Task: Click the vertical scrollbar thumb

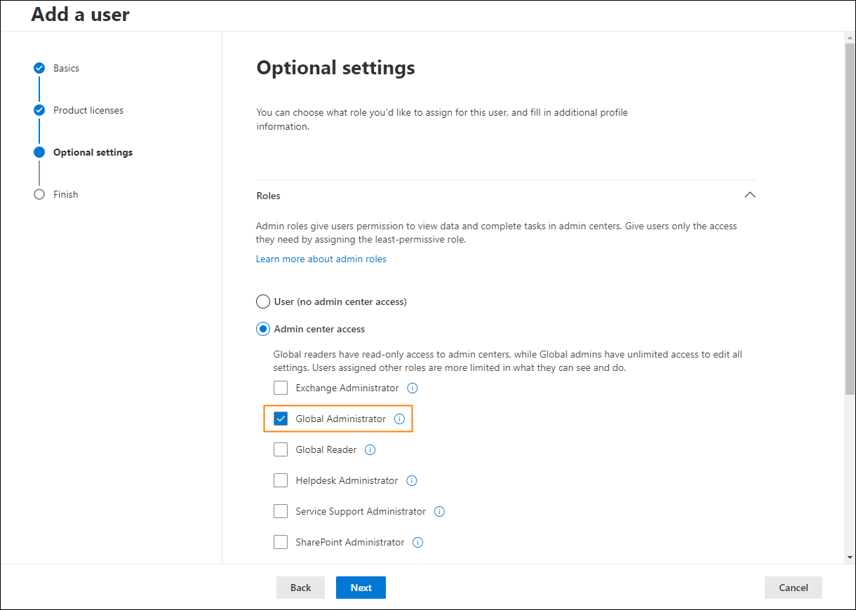Action: [x=850, y=219]
